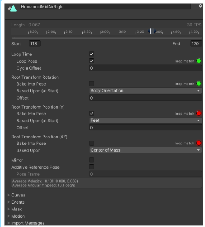The image size is (205, 227).
Task: Click the timeline start range handle
Action: pos(149,31)
